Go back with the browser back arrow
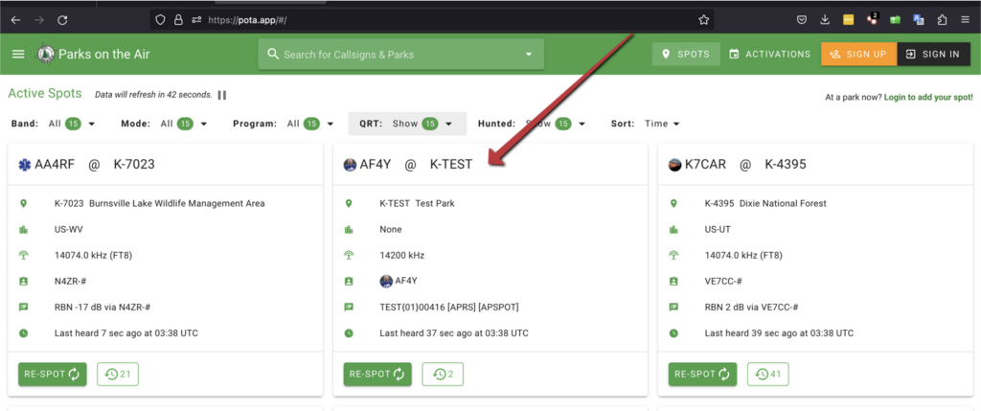The width and height of the screenshot is (981, 411). point(15,20)
